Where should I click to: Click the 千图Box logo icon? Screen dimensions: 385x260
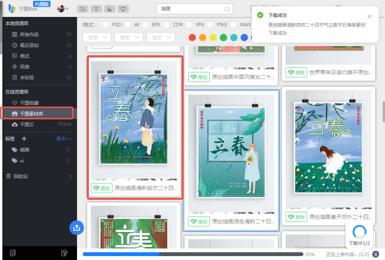11,8
